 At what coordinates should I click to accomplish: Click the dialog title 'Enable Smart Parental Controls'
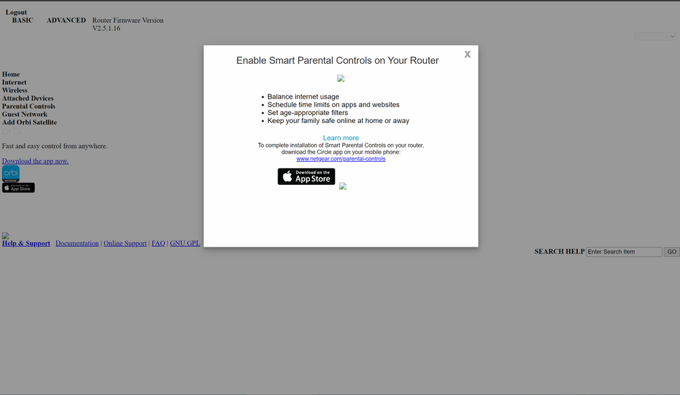click(x=338, y=61)
